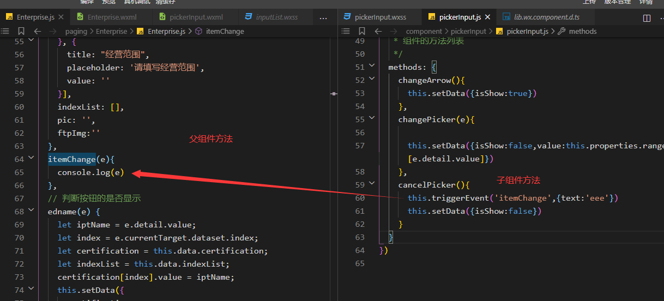Open outline list icon in right editor
This screenshot has height=301, width=664.
[x=346, y=31]
